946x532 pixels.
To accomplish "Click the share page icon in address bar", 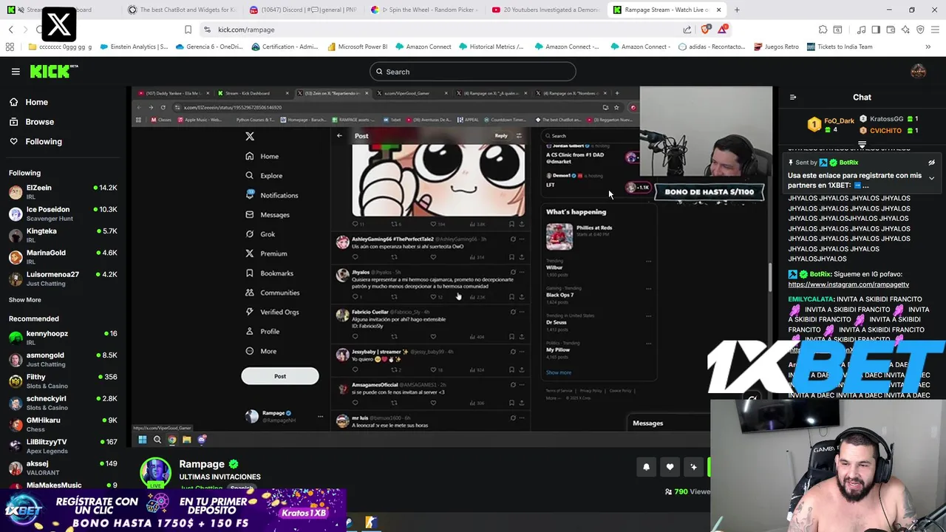I will click(687, 30).
